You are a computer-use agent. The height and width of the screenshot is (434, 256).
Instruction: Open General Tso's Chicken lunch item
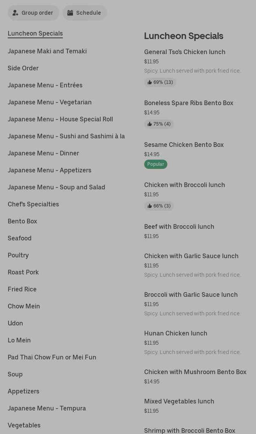185,52
